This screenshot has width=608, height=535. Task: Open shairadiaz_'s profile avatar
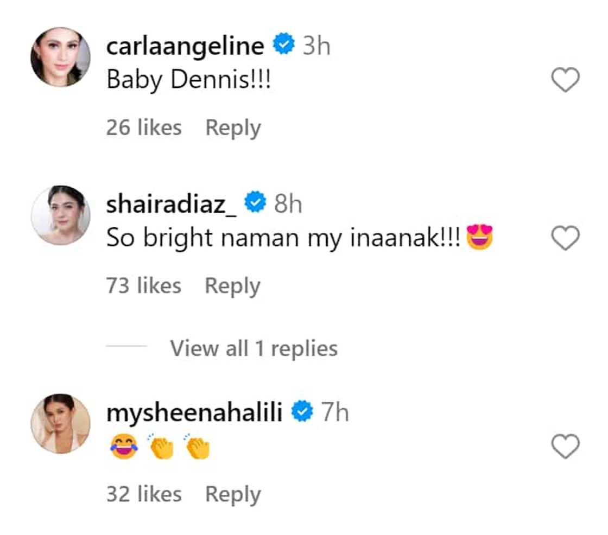[60, 215]
